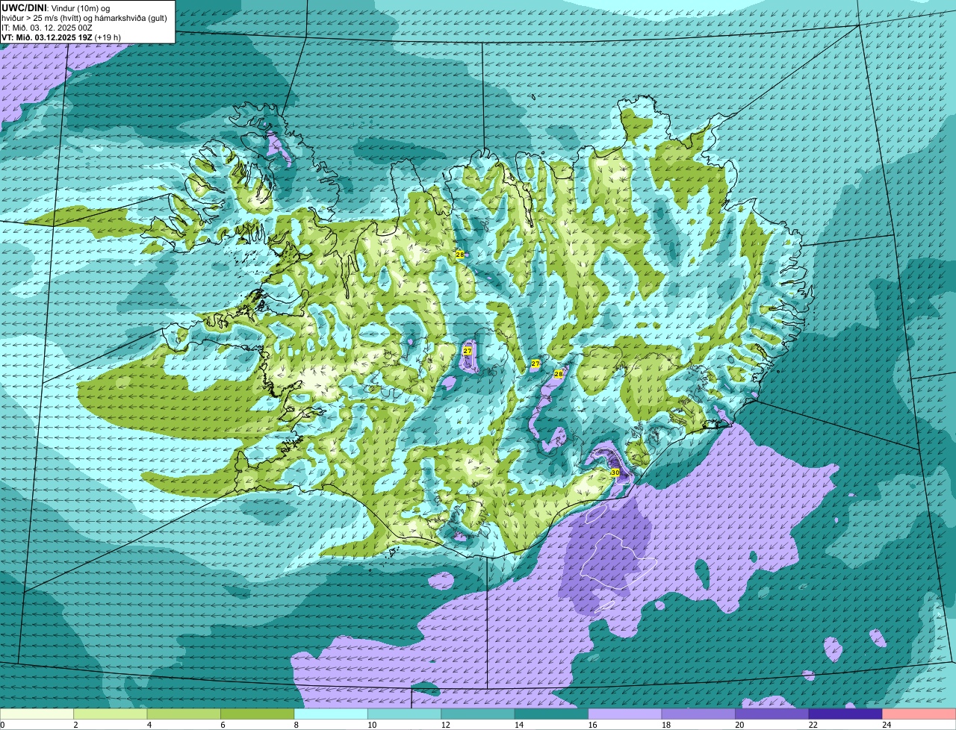The image size is (956, 730).
Task: Click the pale yellow 0–2 m/s legend swatch
Action: 37,714
